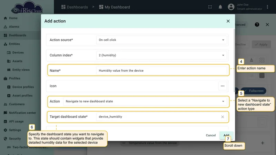Click the Customers people icon
The height and width of the screenshot is (155, 276).
(x=5, y=104)
